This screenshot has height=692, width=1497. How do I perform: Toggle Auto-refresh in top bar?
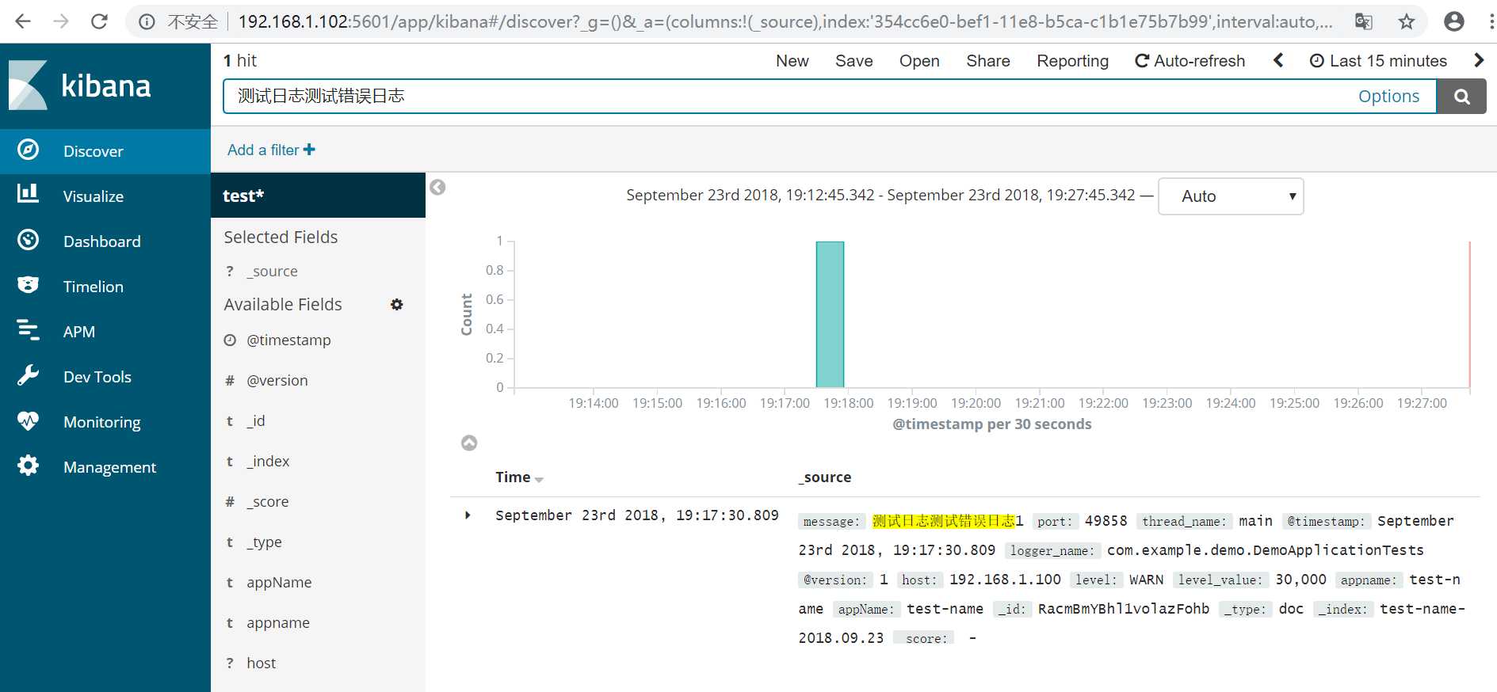click(x=1190, y=61)
